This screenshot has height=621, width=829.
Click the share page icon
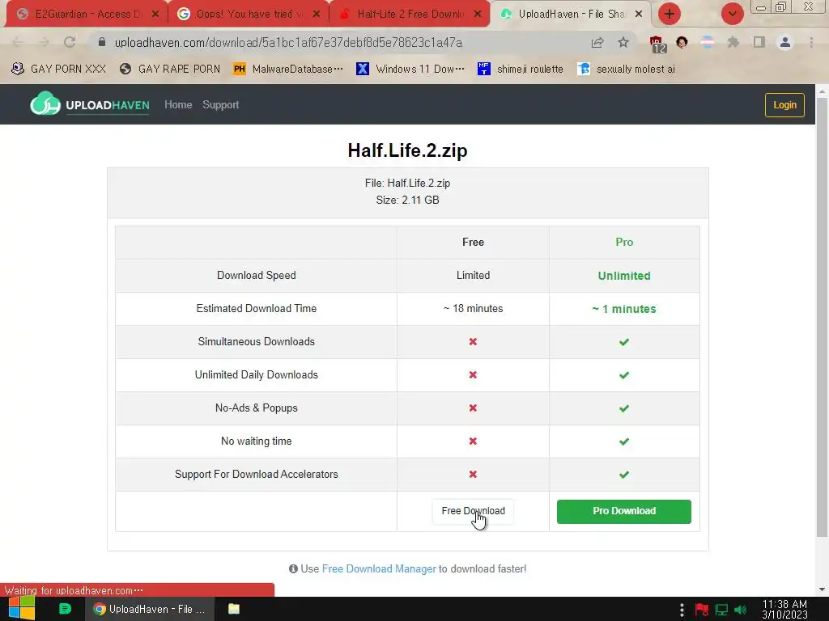pos(597,42)
